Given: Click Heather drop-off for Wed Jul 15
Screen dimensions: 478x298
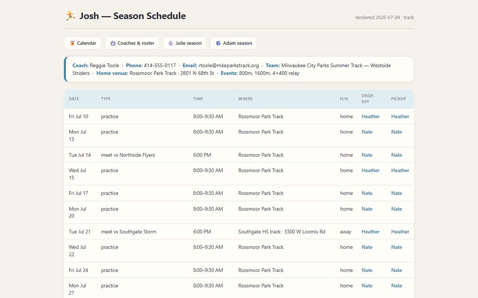Looking at the screenshot, I should point(370,170).
